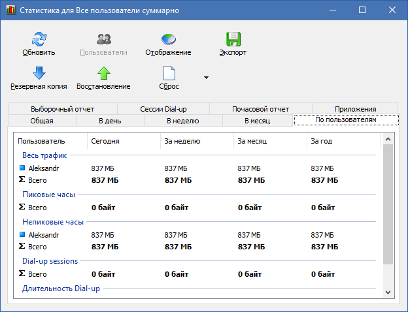This screenshot has width=408, height=312.
Task: Click the app icon in title bar
Action: (10, 10)
